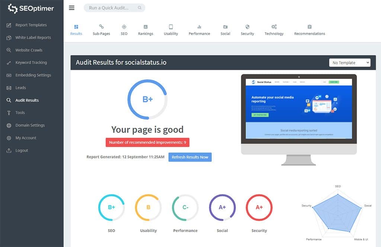Open the Tools sidebar item

(20, 113)
